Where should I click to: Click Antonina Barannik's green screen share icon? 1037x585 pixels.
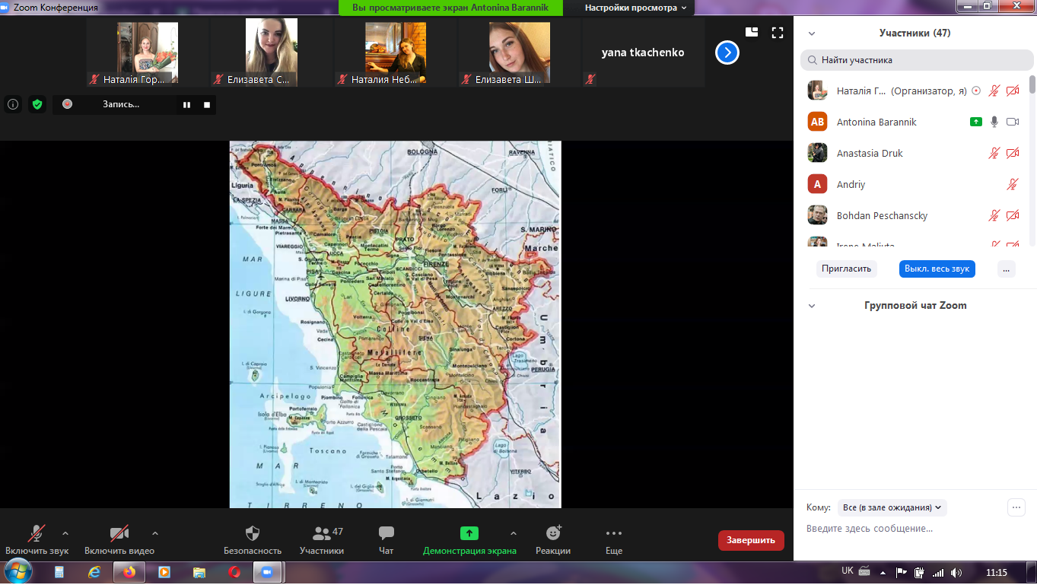coord(976,122)
